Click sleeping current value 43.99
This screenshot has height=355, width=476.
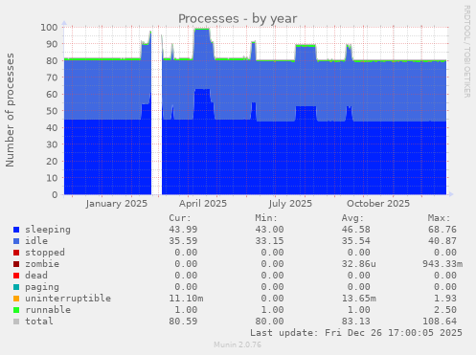pos(183,230)
